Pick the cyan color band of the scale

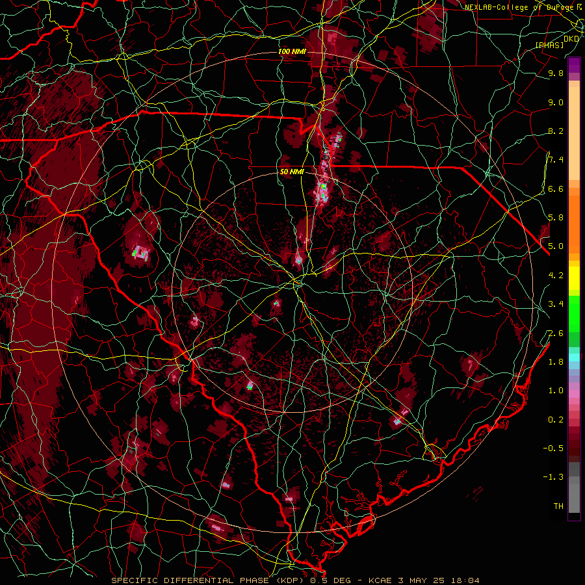coord(574,357)
